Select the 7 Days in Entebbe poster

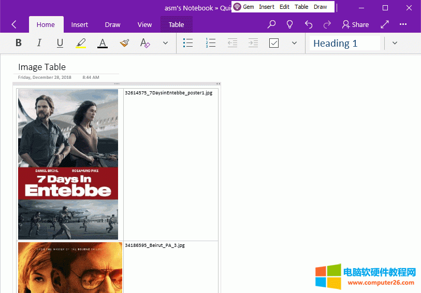click(x=68, y=164)
